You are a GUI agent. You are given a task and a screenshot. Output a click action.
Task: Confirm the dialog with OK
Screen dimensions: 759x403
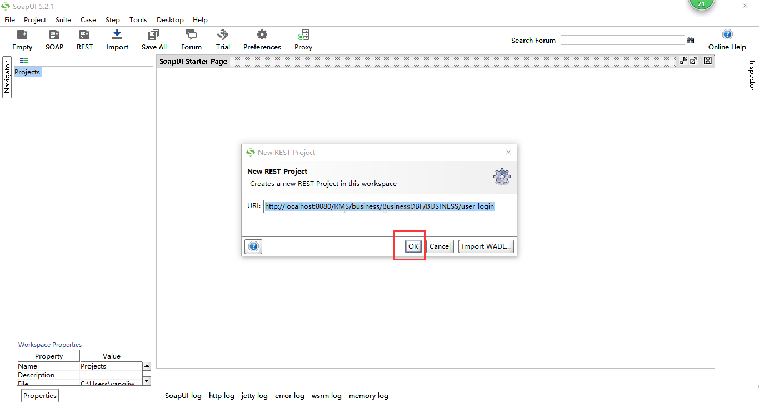coord(413,246)
